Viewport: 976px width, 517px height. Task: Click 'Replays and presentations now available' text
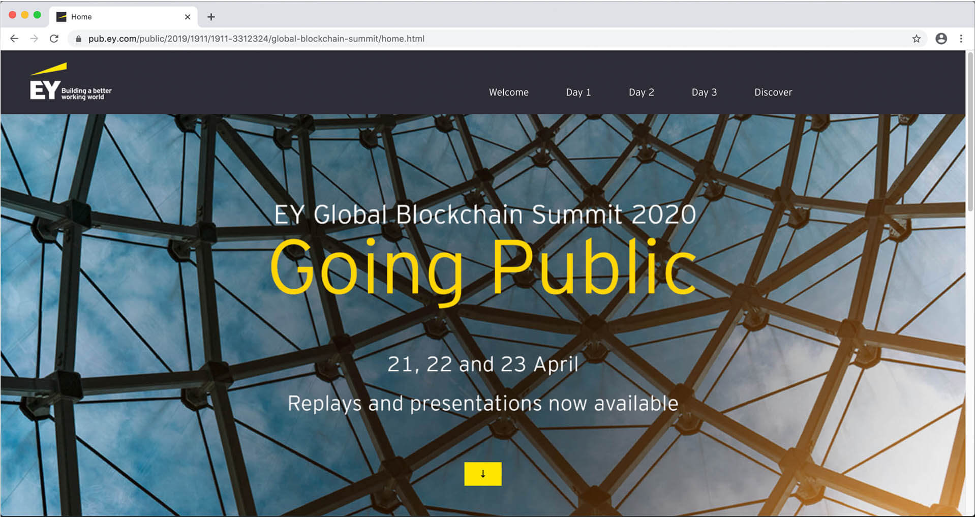pyautogui.click(x=483, y=403)
